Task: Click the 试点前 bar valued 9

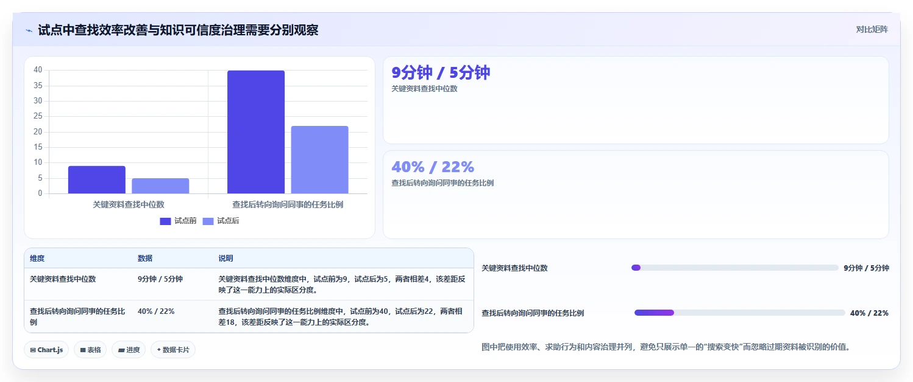Action: pyautogui.click(x=97, y=179)
